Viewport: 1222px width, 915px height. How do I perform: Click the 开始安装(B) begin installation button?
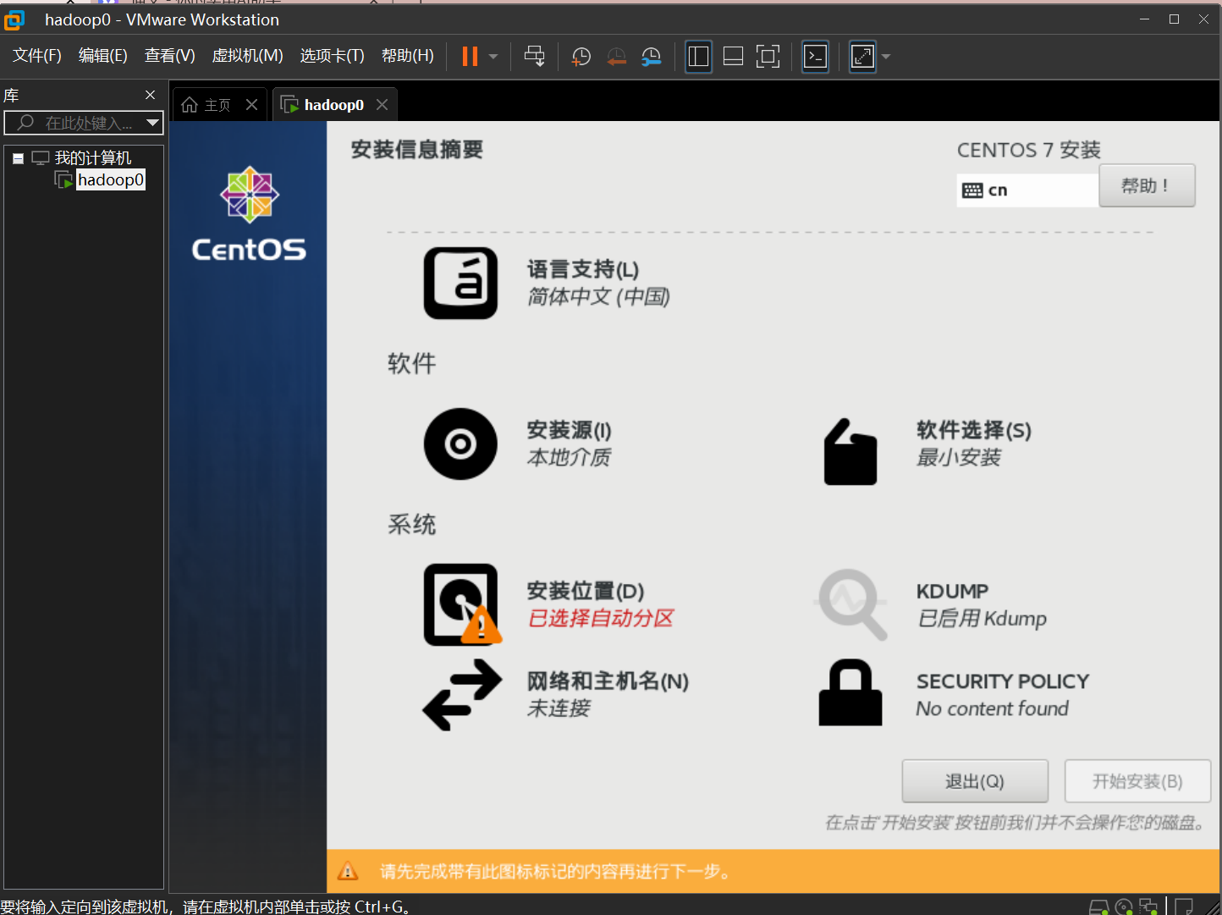pyautogui.click(x=1137, y=781)
